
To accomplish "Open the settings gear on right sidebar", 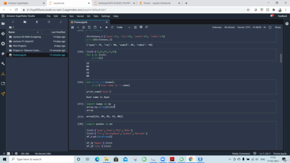I will pos(287,24).
